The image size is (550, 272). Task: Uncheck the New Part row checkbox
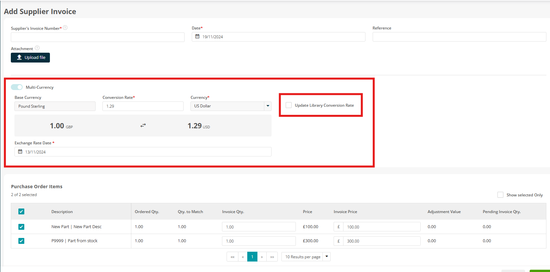[x=21, y=227]
